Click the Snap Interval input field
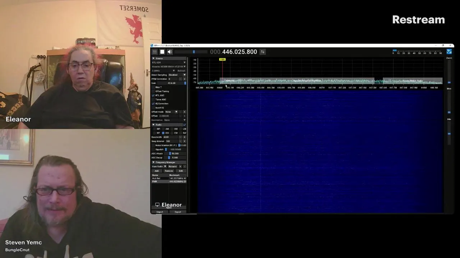Viewport: 460px width, 258px height. (x=172, y=141)
